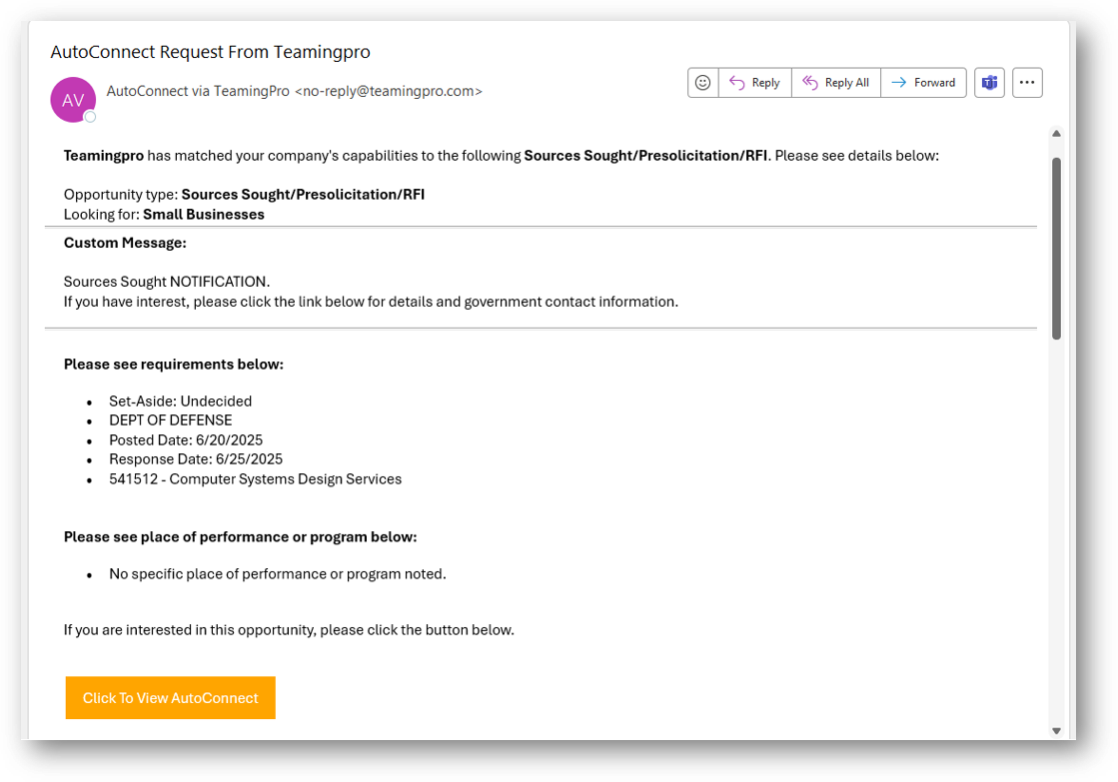The image size is (1118, 782).
Task: Click the text Set-Aside: Undecided
Action: pyautogui.click(x=181, y=401)
